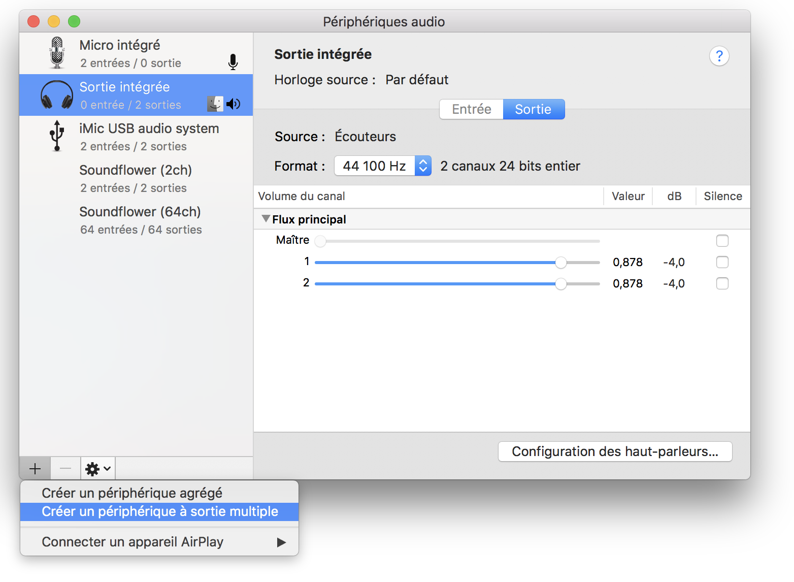Click the Silence column header

[723, 196]
